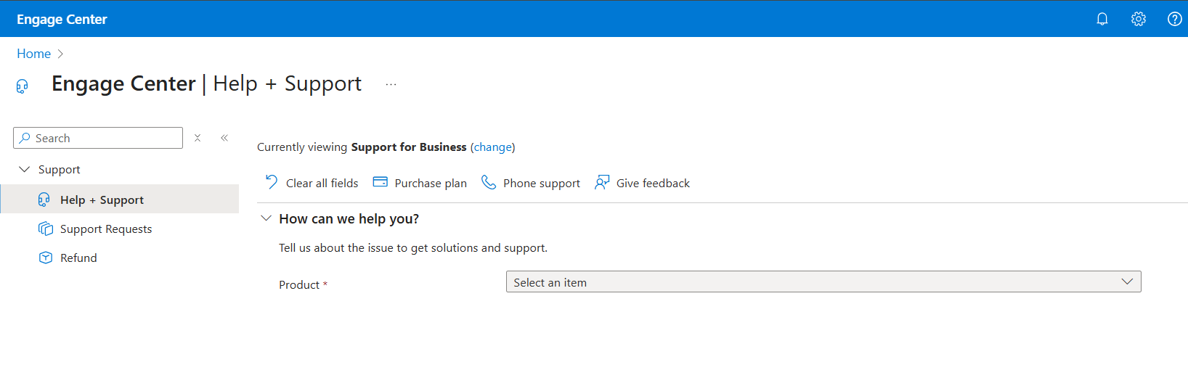The width and height of the screenshot is (1188, 378).
Task: Collapse the Support tree group chevron
Action: click(x=24, y=169)
